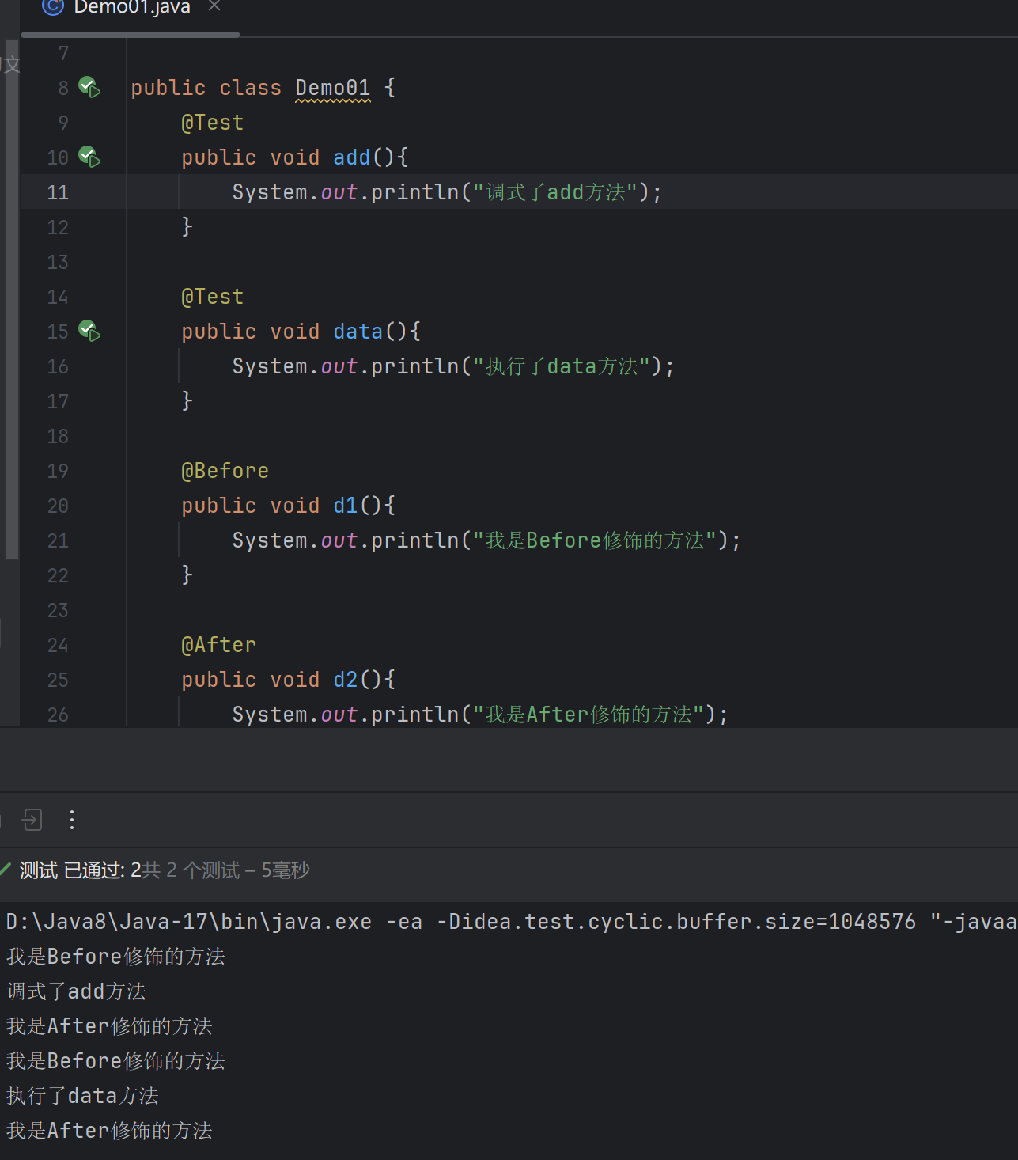Open the three-dot more options menu

[x=72, y=820]
